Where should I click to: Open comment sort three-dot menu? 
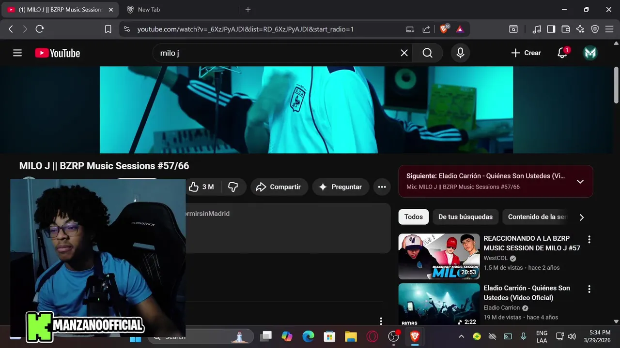click(381, 320)
